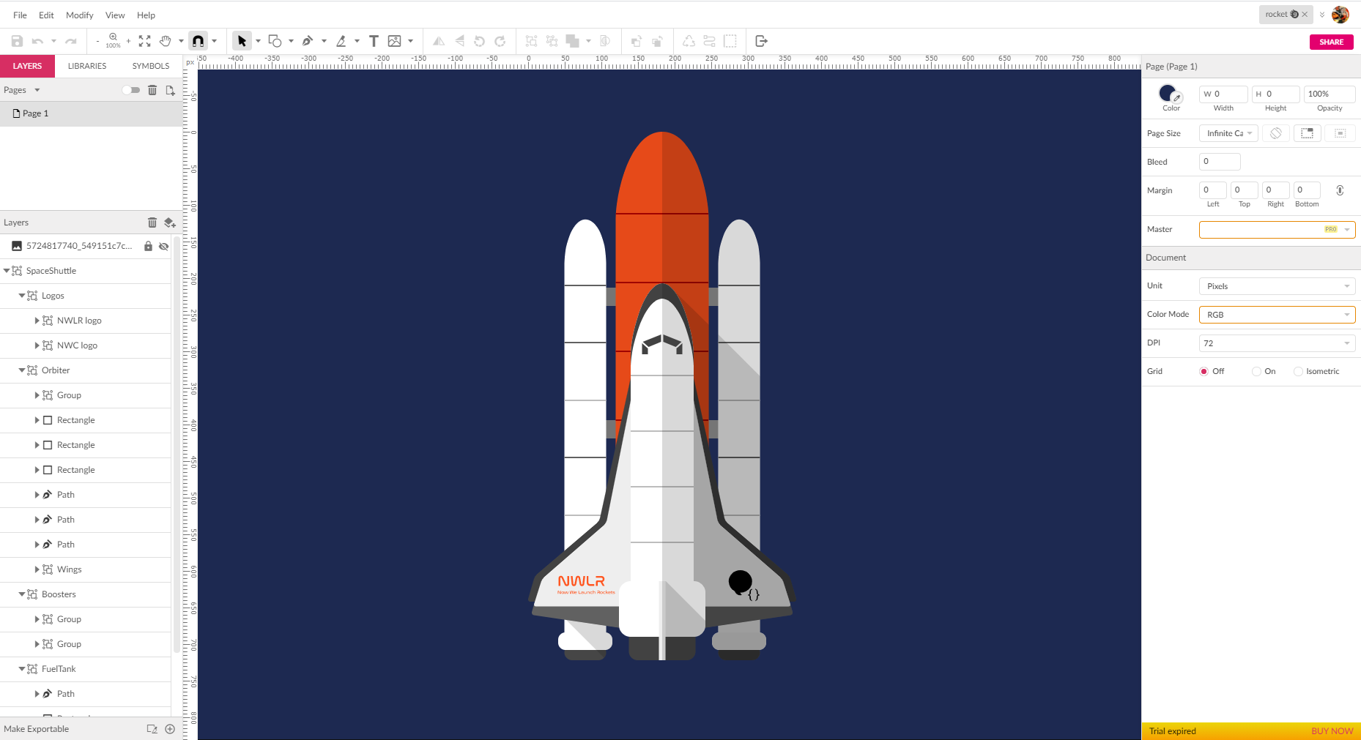This screenshot has height=740, width=1361.
Task: Expand the NWLR logo layer
Action: (37, 320)
